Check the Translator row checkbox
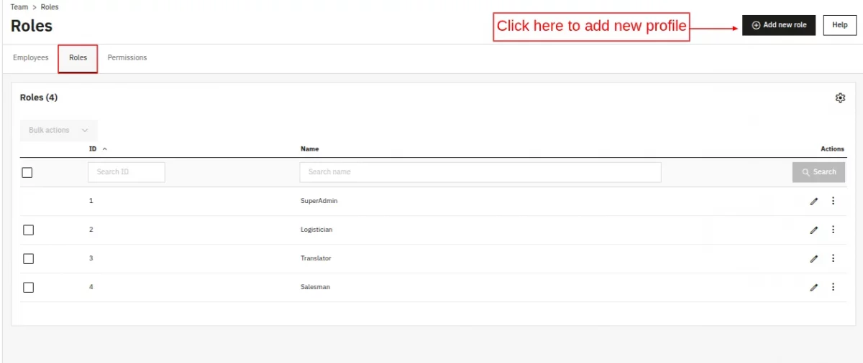The height and width of the screenshot is (363, 863). 28,258
